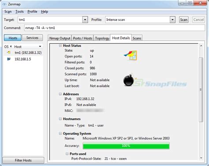This screenshot has height=166, width=209.
Task: Click the Host column sort arrow
Action: pyautogui.click(x=40, y=46)
